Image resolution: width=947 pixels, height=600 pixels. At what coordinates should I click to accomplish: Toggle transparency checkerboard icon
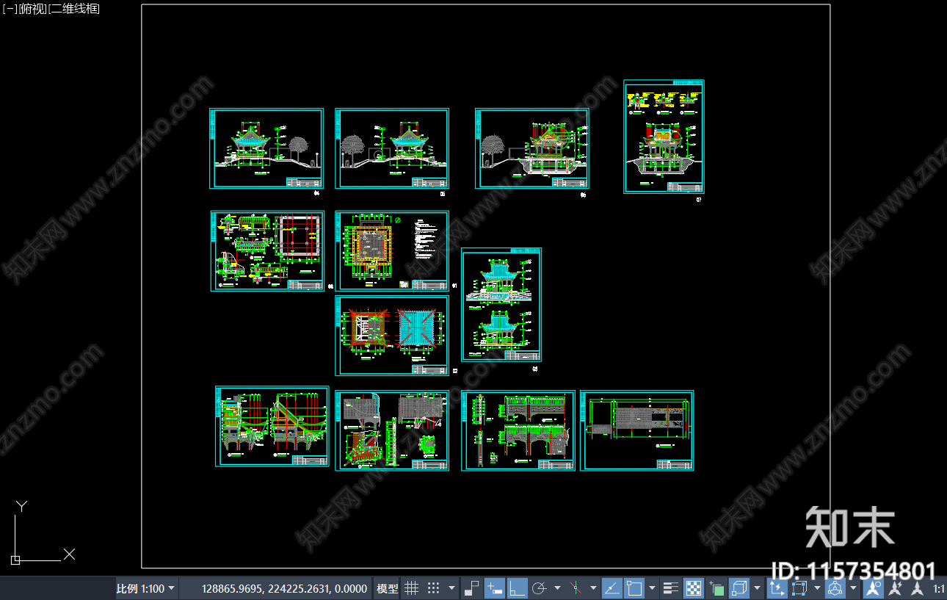click(x=694, y=588)
